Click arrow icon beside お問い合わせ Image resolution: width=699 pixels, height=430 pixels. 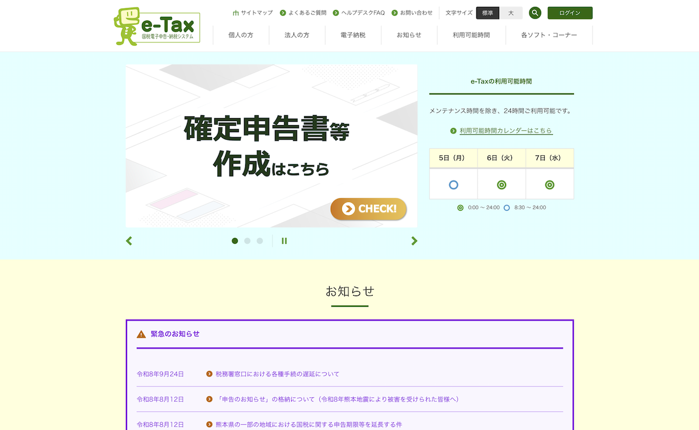point(395,13)
